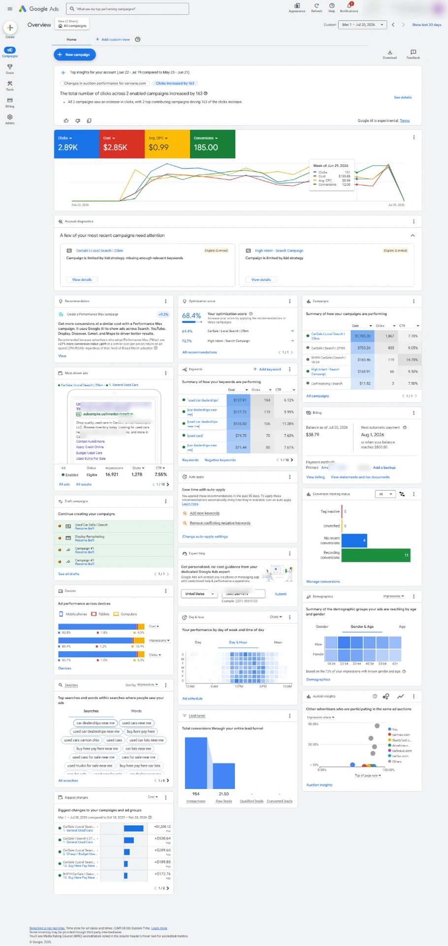Open more options on Account diagnostics card
The image size is (448, 946).
(414, 221)
